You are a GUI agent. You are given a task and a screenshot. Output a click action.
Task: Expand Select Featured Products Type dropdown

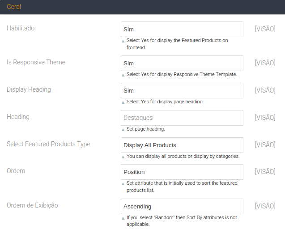coord(182,145)
